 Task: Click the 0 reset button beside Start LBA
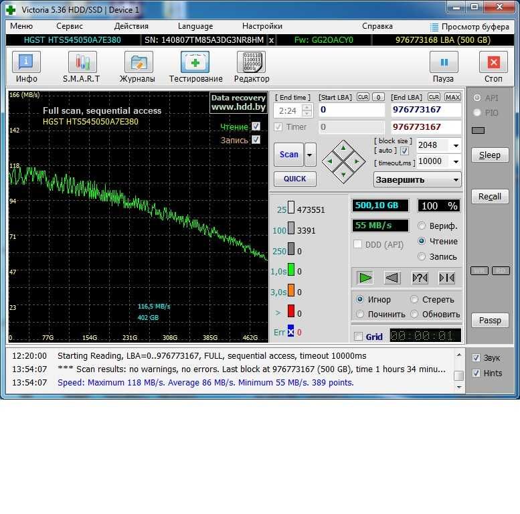coord(378,97)
